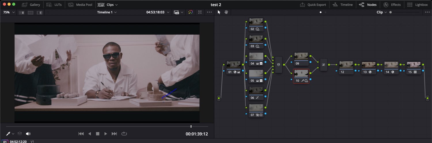Select node 03 in the graph
The width and height of the screenshot is (432, 143).
click(256, 42)
